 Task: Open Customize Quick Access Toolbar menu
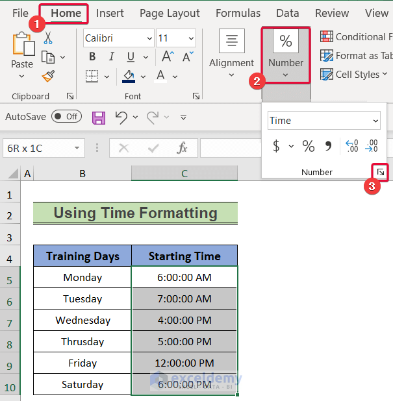(x=183, y=117)
